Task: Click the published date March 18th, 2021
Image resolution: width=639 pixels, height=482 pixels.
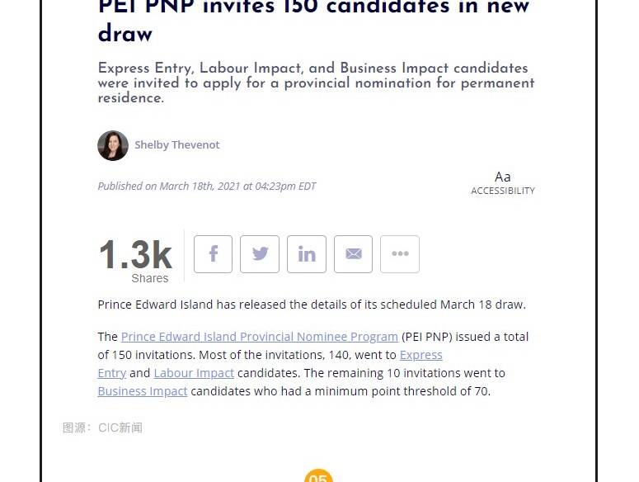Action: tap(206, 187)
